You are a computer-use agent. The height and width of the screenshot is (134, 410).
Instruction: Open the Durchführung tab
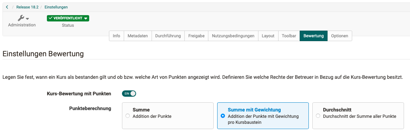pyautogui.click(x=168, y=36)
